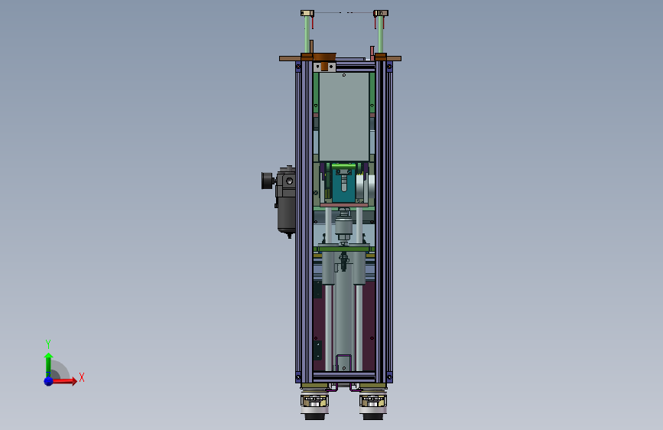Select the black filter regulator on the frame's left side

(x=286, y=201)
